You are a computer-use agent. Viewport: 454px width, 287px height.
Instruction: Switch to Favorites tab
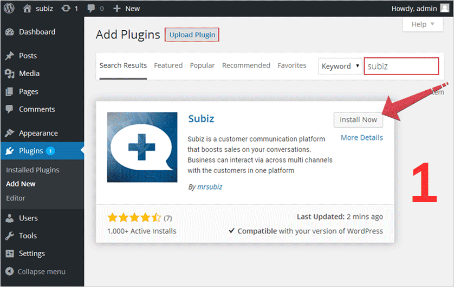[292, 65]
